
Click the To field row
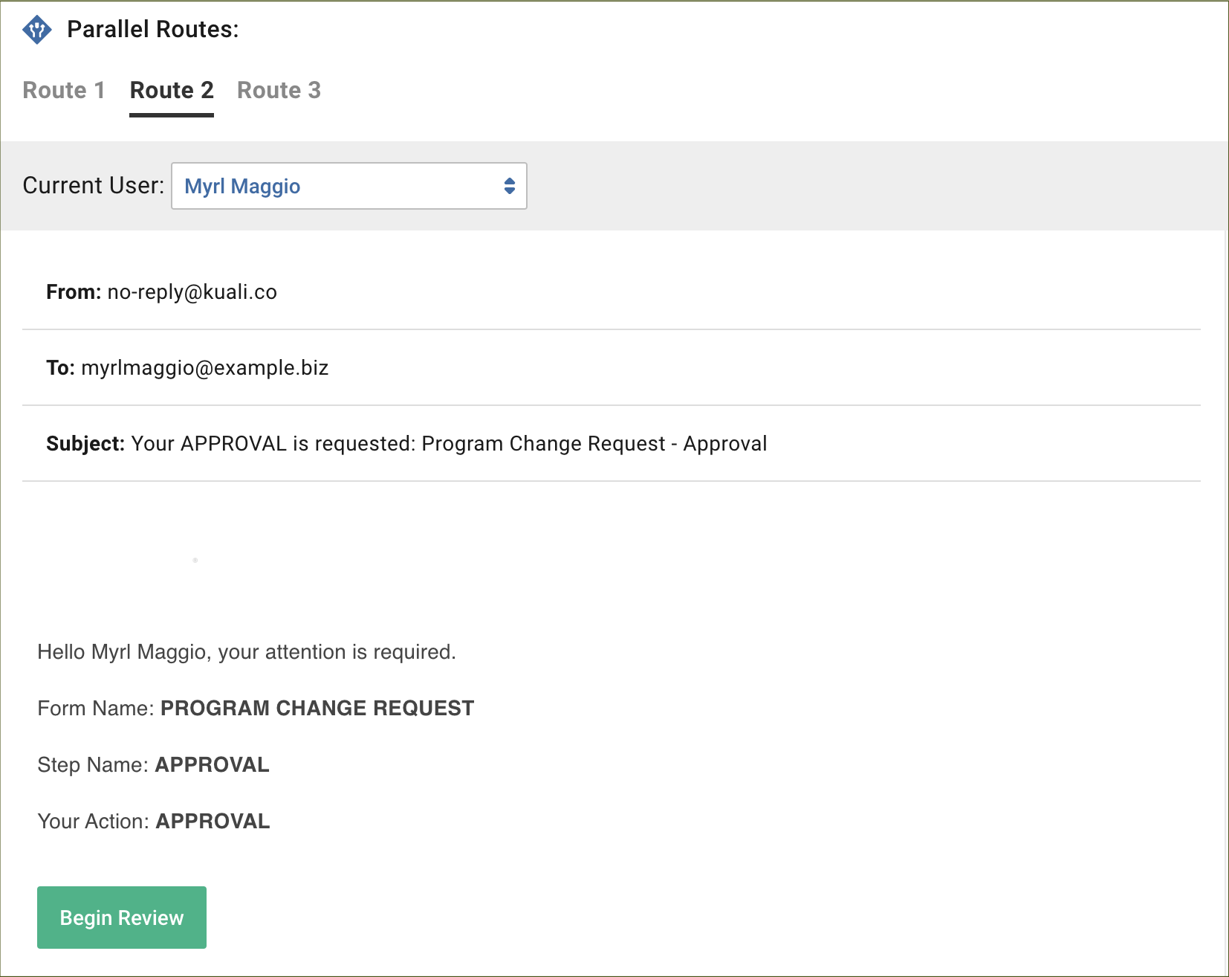click(x=178, y=367)
